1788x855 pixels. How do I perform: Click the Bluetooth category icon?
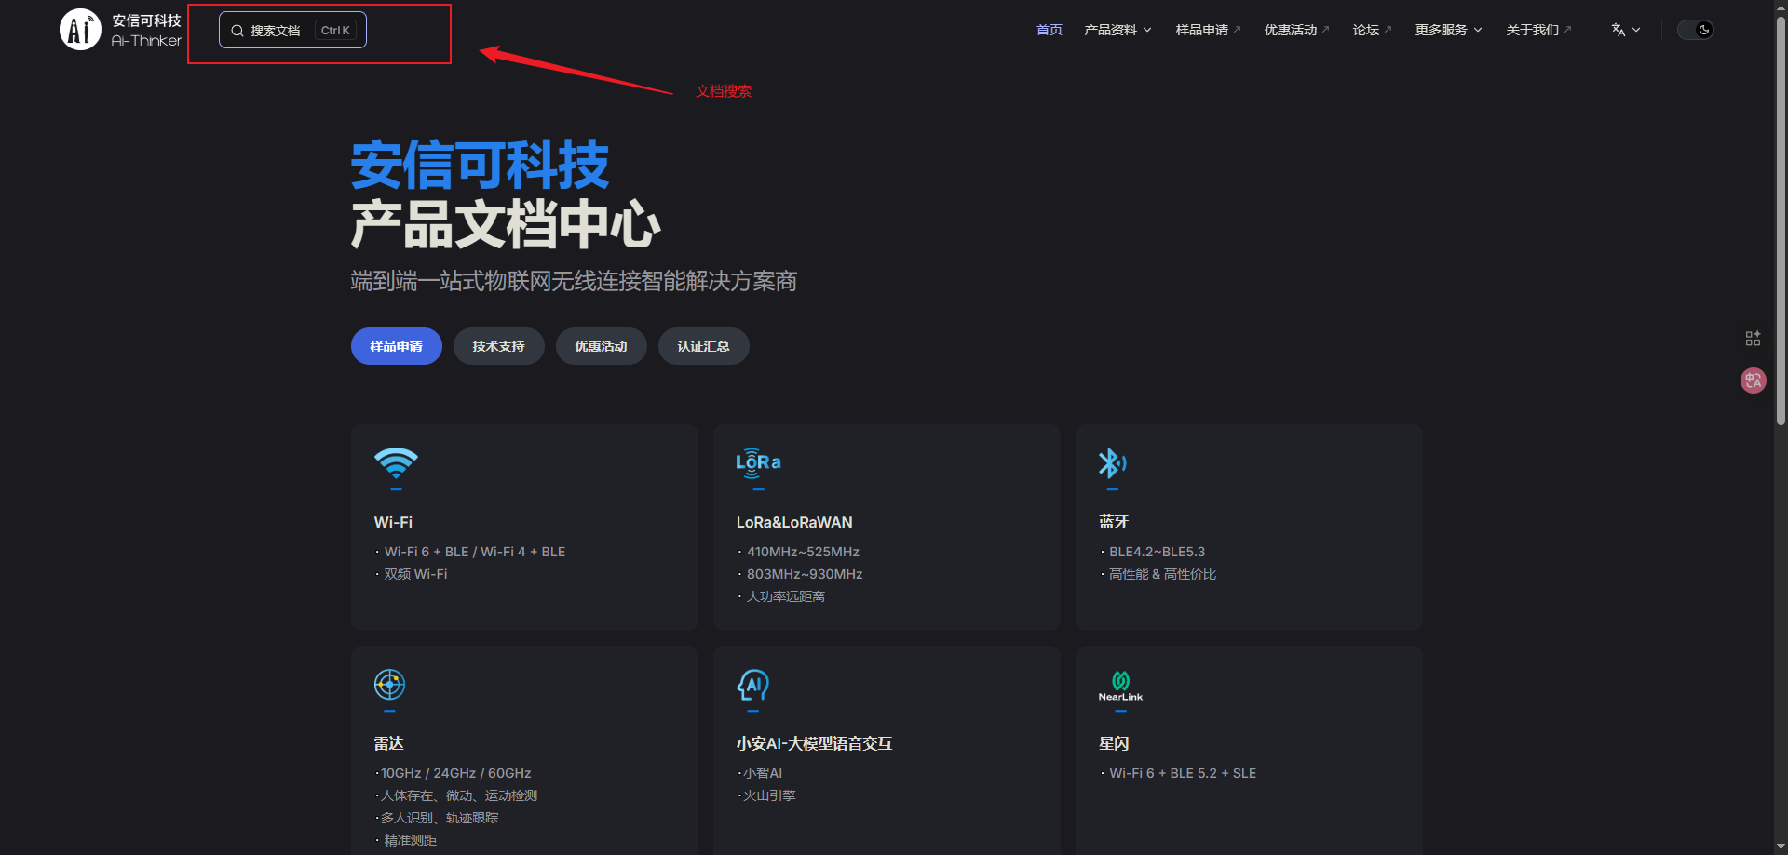point(1112,462)
